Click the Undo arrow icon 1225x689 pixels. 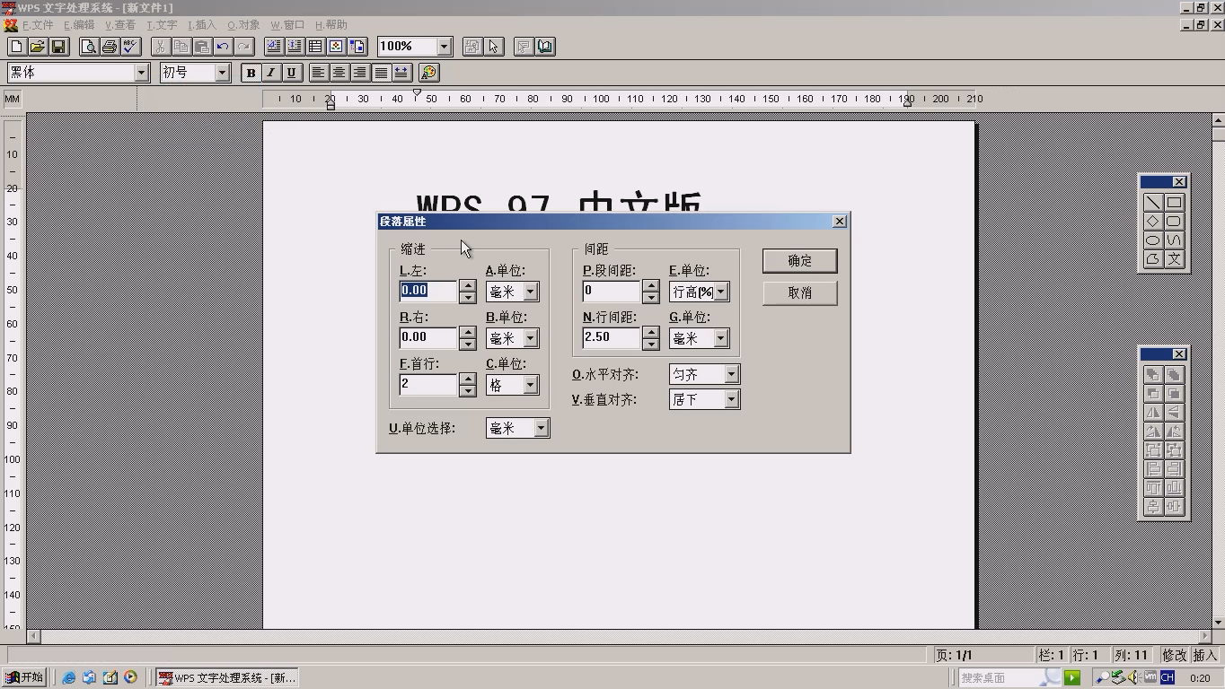(223, 47)
